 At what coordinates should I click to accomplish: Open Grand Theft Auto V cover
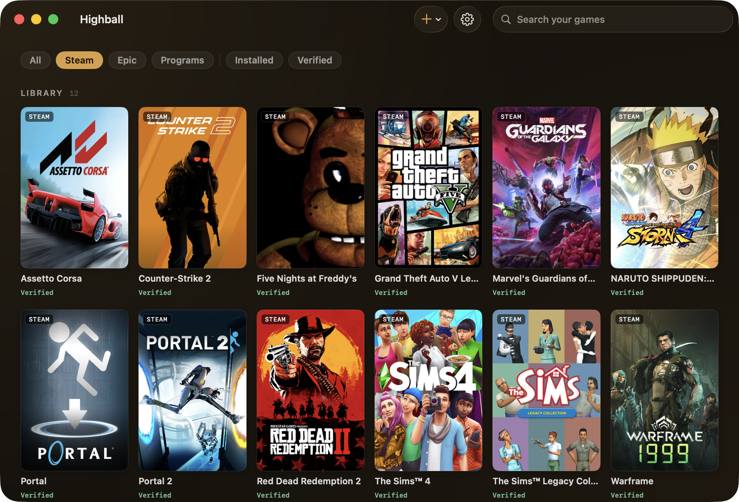click(428, 188)
